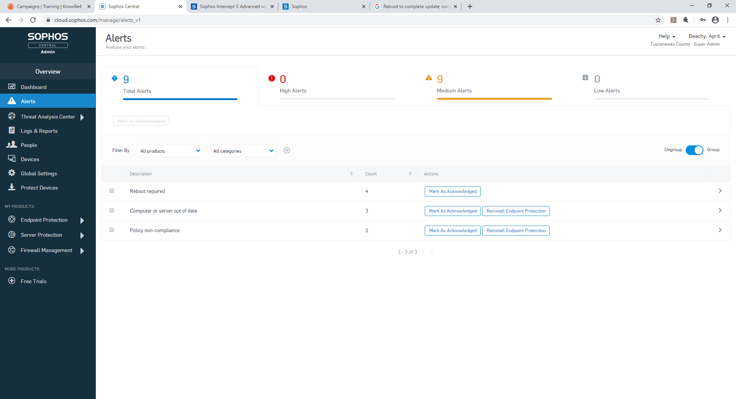Open Global Settings gear icon
Screen dimensions: 736x399
(12, 173)
